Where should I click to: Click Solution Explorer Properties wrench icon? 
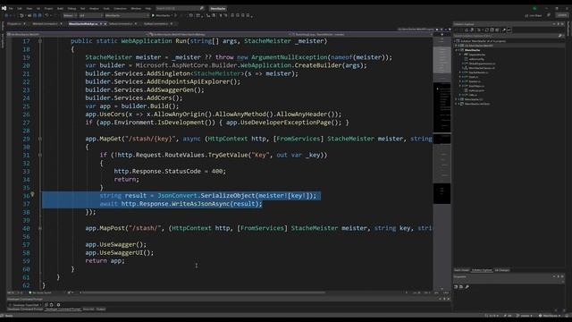pyautogui.click(x=504, y=30)
